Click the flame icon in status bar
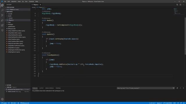Viewport: 186px width, 104px height. [x=18, y=103]
